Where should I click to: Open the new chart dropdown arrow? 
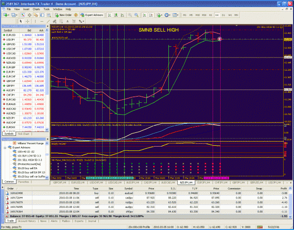[9, 15]
